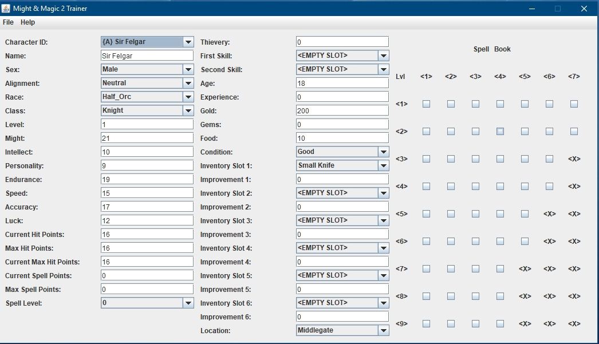Check spell level <2> column <4> checkbox
Screen dimensions: 599x344
coord(500,131)
